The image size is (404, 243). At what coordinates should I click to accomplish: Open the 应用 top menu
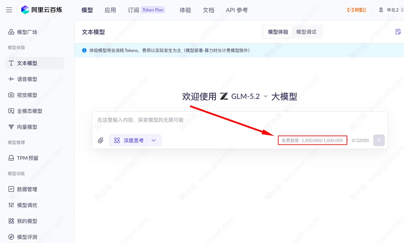110,10
